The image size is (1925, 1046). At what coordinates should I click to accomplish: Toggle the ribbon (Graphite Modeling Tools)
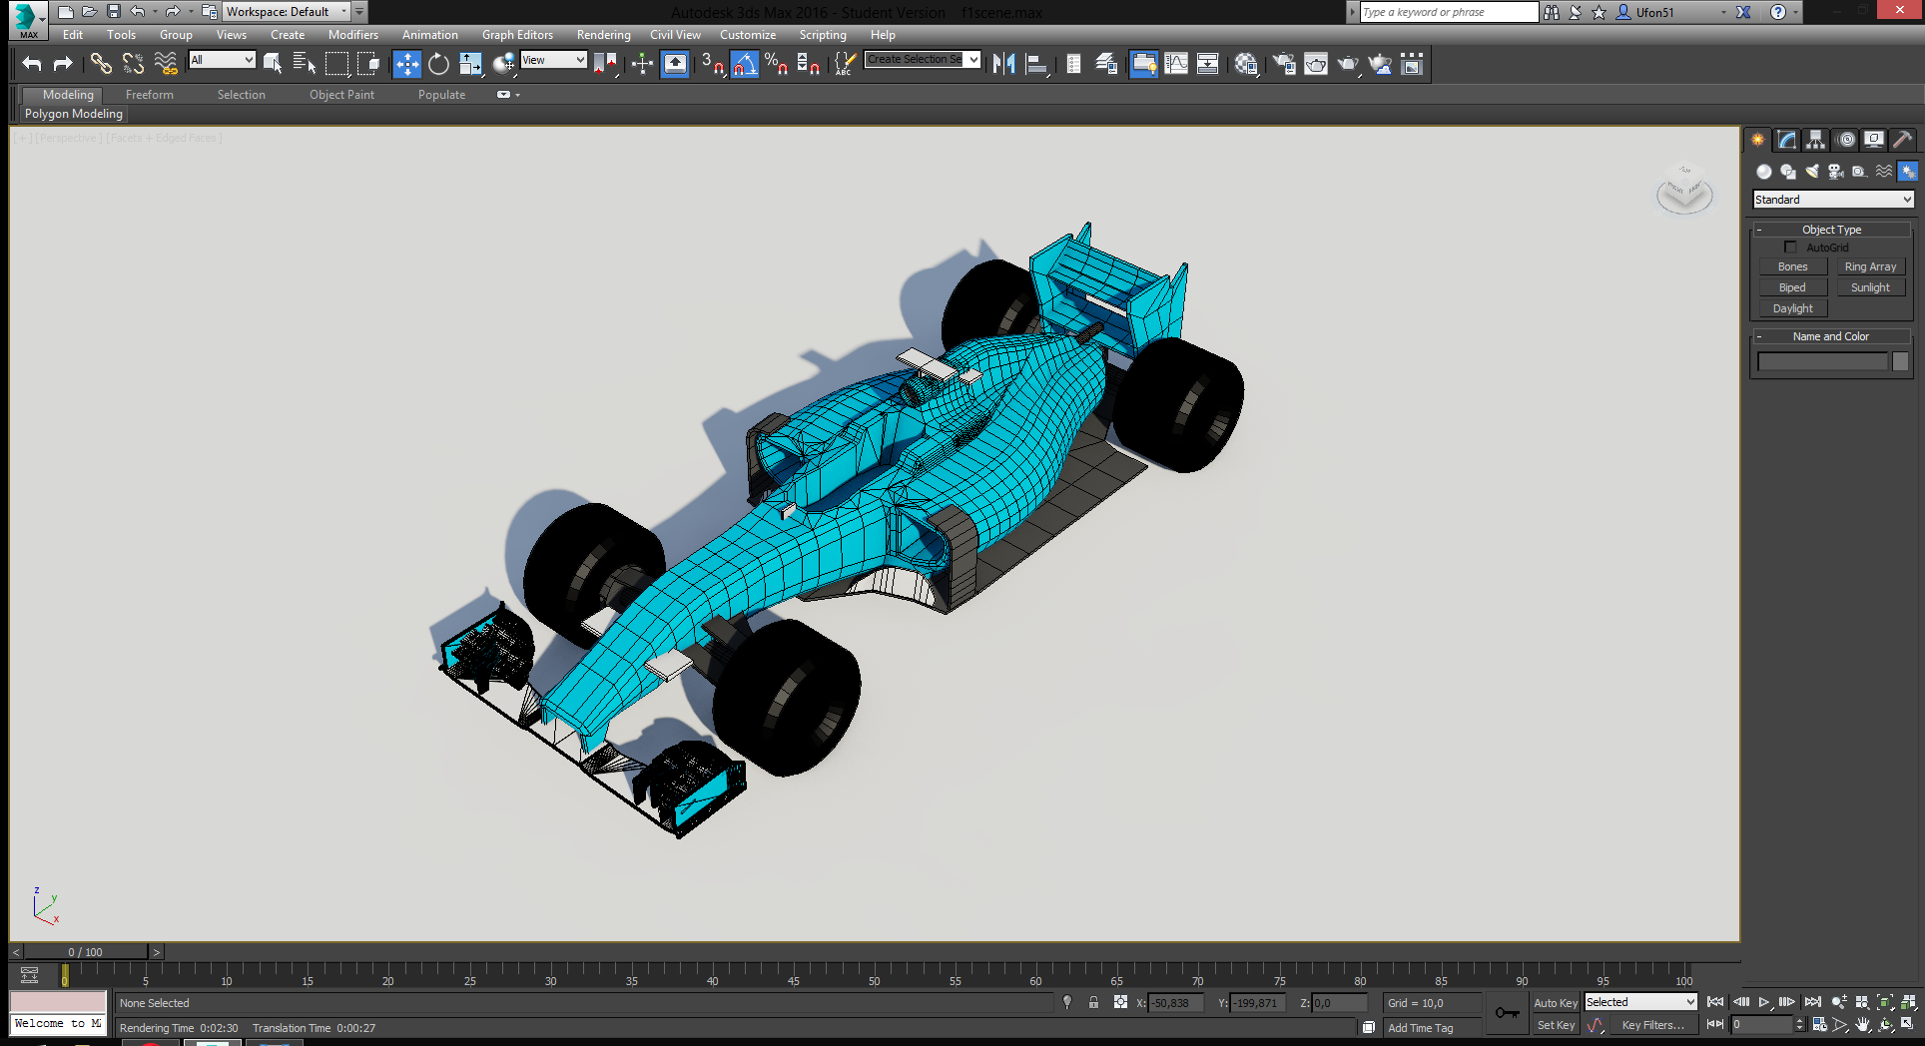tap(1144, 64)
